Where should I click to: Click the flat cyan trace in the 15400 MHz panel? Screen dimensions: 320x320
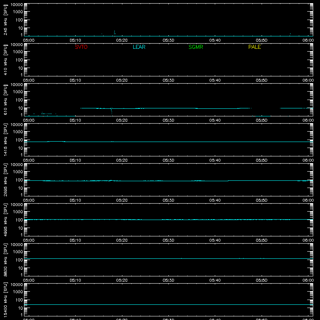pyautogui.click(x=168, y=304)
